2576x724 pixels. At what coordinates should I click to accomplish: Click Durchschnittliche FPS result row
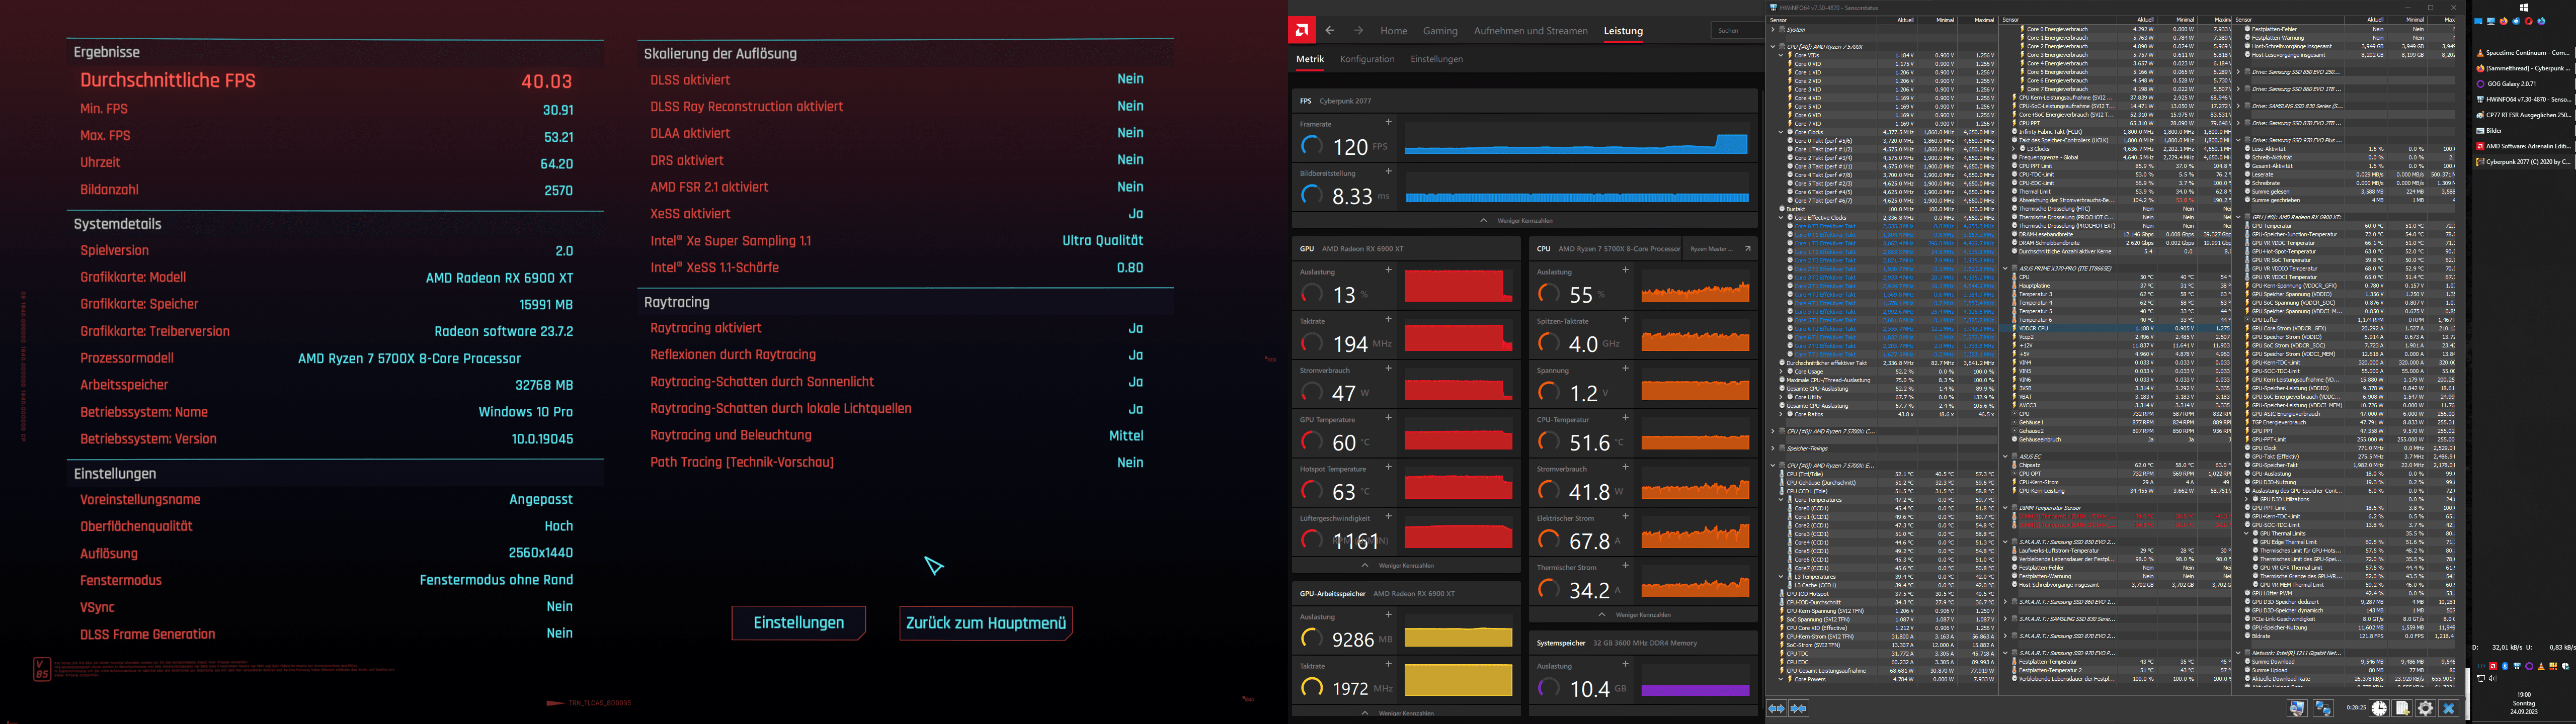coord(326,81)
